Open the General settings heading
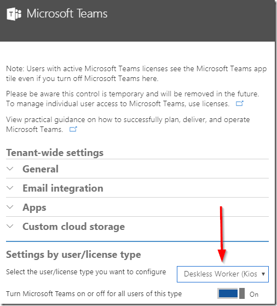The image size is (277, 306). [41, 169]
